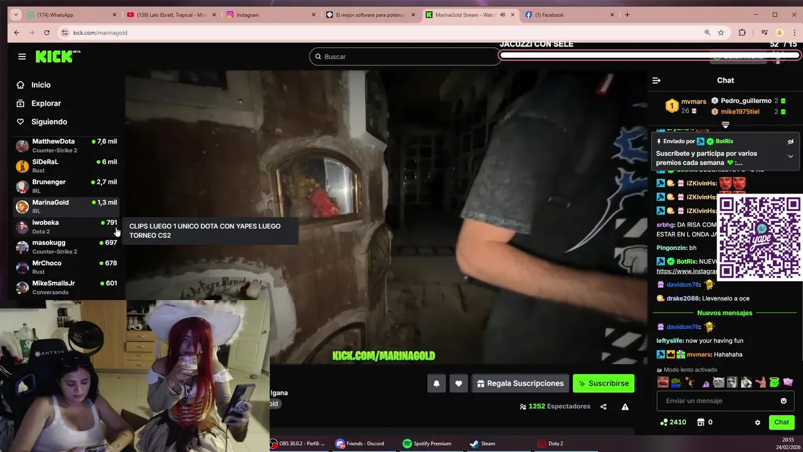Open iwobeka channel in sidebar
This screenshot has height=452, width=803.
[66, 227]
